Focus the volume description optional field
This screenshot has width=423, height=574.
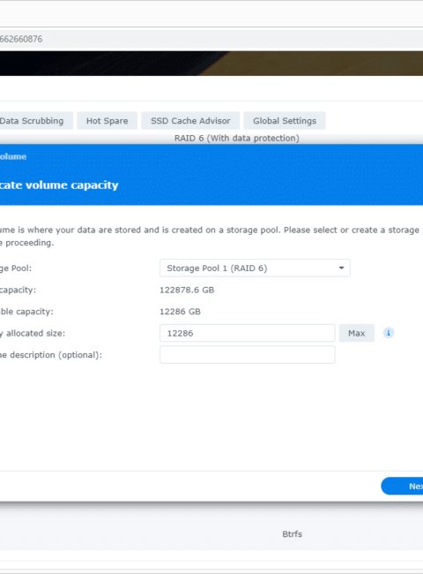(248, 355)
